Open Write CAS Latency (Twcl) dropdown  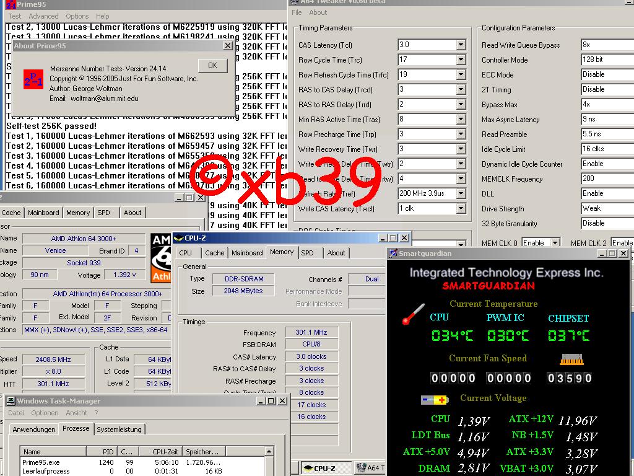point(461,208)
